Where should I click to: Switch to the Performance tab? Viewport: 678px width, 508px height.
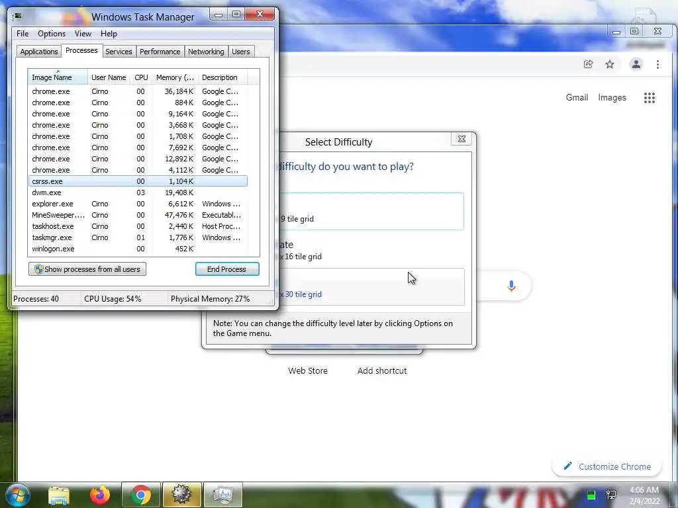[160, 52]
